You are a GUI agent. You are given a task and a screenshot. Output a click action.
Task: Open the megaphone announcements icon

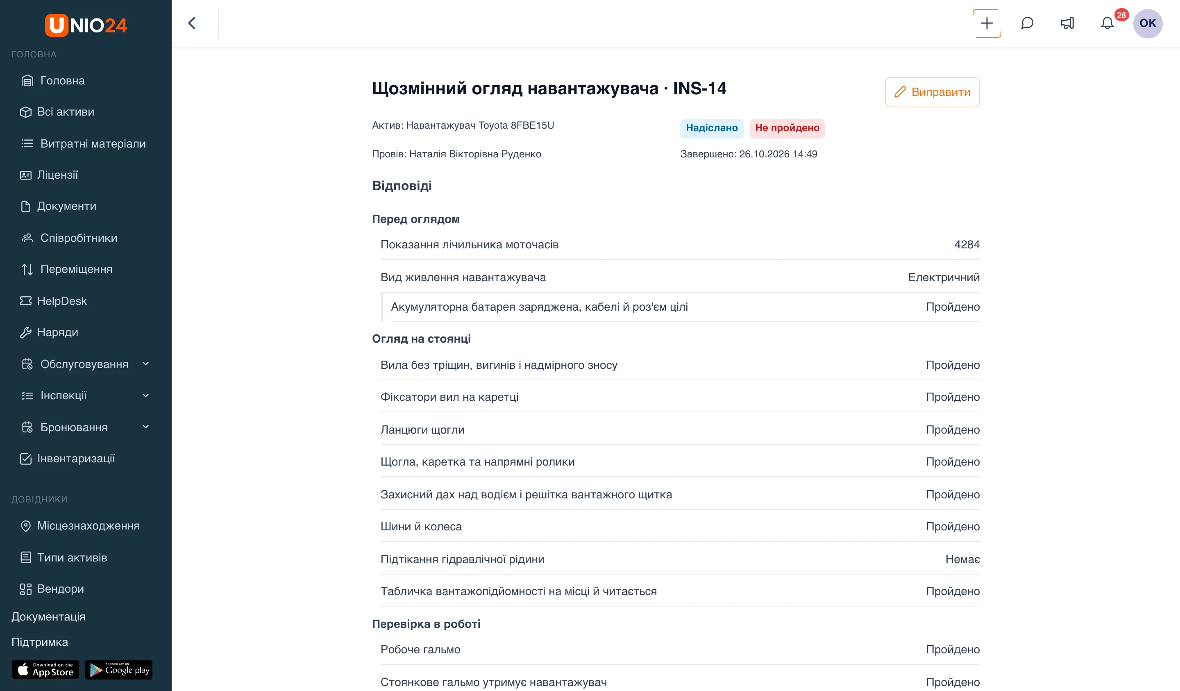pos(1067,23)
